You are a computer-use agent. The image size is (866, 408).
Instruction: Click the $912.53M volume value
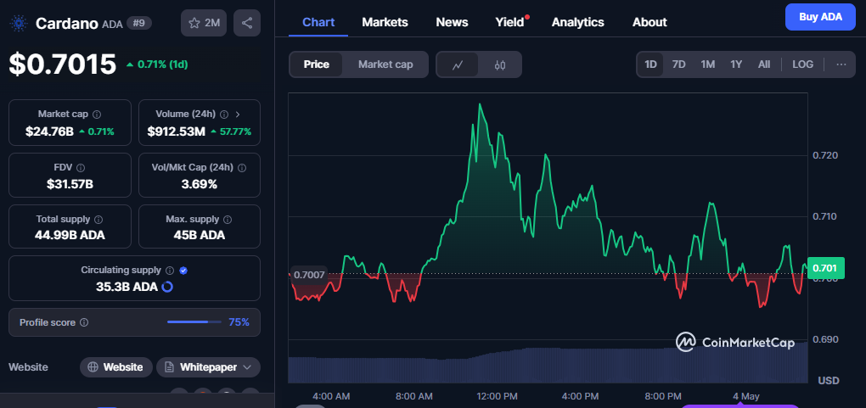pos(177,132)
